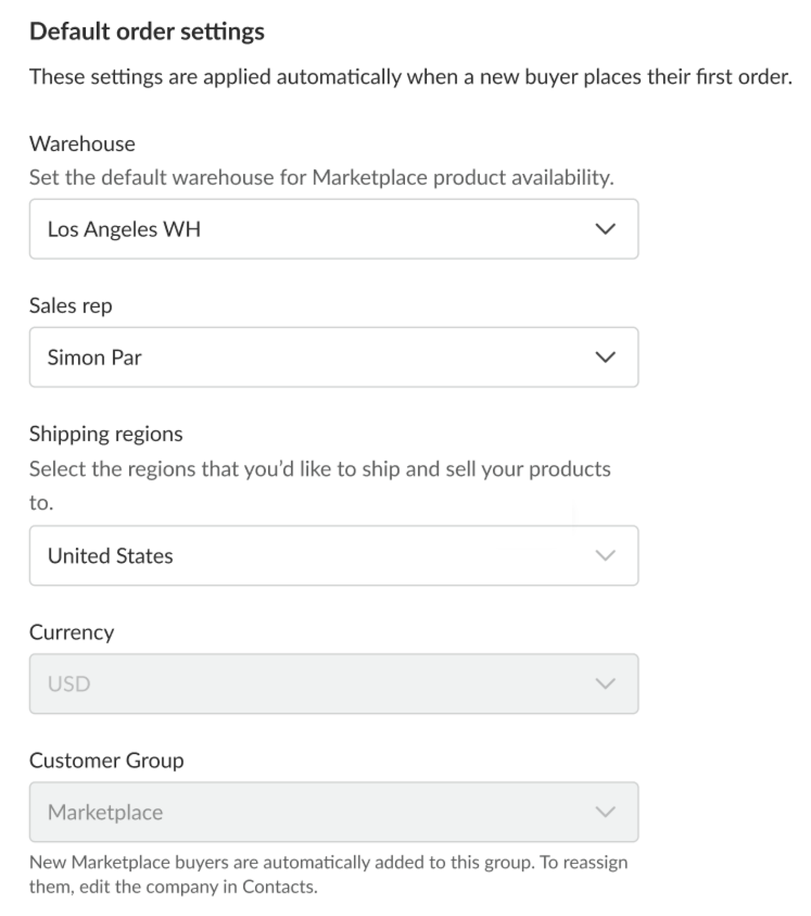Click the Customer Group label text
The image size is (811, 916).
[107, 760]
